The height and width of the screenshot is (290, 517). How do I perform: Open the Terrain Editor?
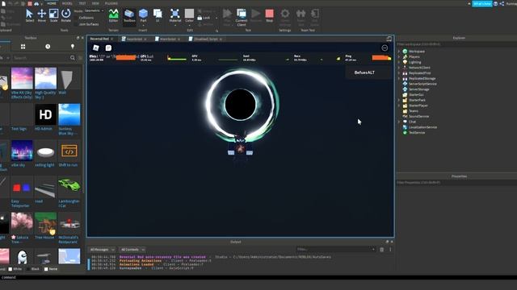pyautogui.click(x=113, y=15)
